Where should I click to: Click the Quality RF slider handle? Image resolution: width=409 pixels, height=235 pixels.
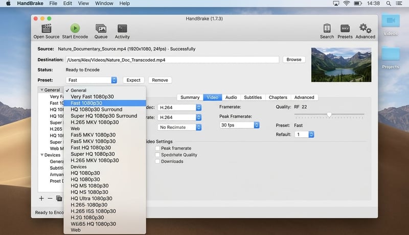pos(329,115)
